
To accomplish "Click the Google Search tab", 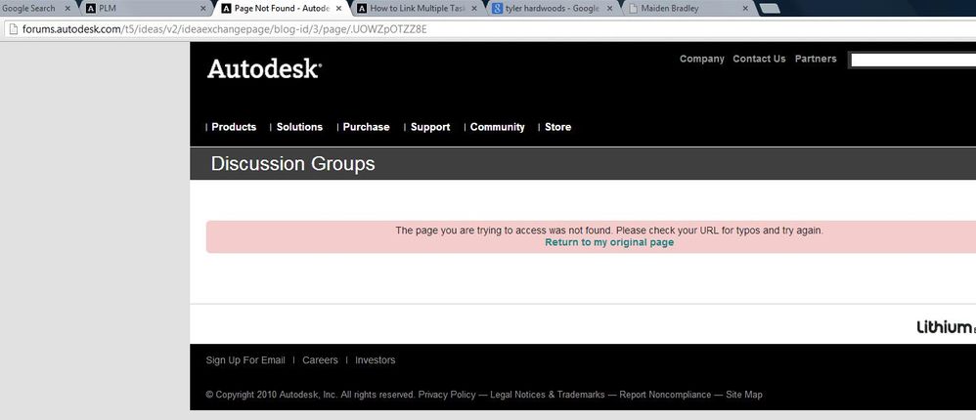I will (37, 9).
